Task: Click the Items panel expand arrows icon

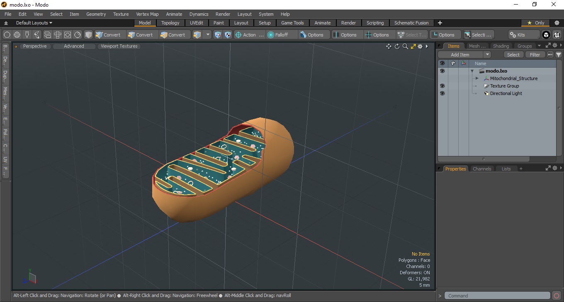Action: coord(548,46)
